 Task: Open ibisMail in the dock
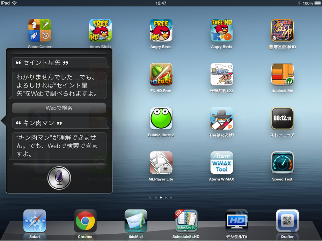136,221
